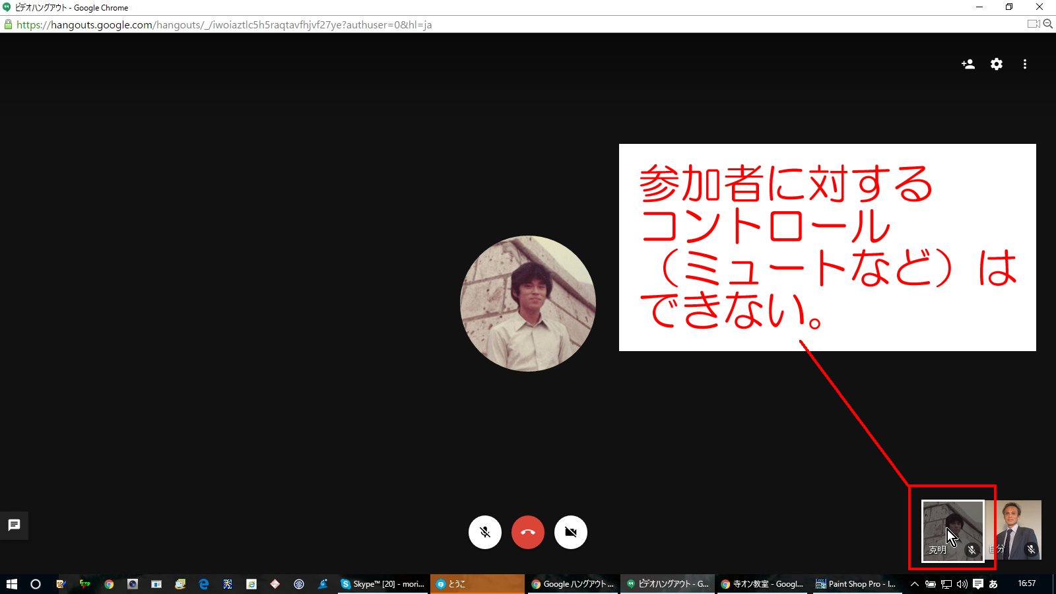Screen dimensions: 1056x594
Task: Open the three-dot more options menu
Action: (1025, 64)
